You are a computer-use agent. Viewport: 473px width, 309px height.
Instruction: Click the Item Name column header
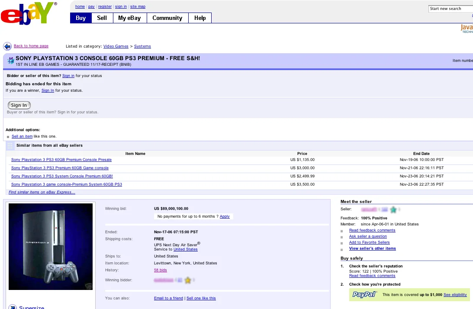click(135, 154)
